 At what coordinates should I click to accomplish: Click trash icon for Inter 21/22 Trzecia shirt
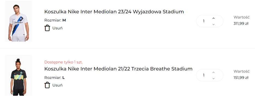[47, 85]
